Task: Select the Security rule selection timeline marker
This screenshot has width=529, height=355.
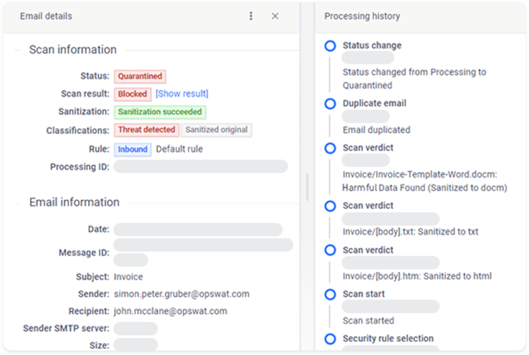Action: [x=330, y=338]
